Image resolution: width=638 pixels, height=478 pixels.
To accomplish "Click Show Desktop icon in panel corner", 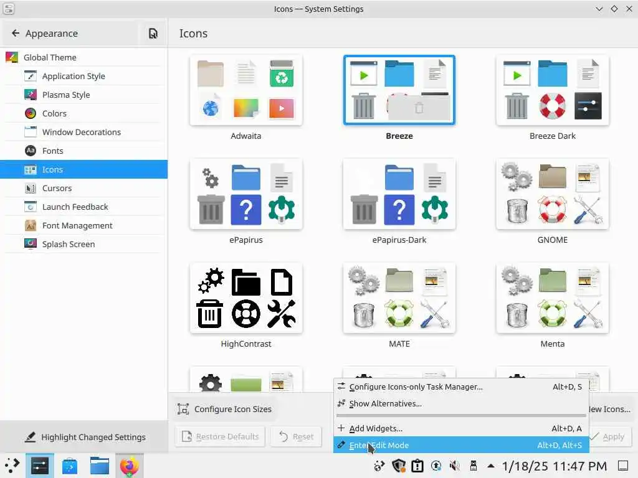I will coord(623,466).
